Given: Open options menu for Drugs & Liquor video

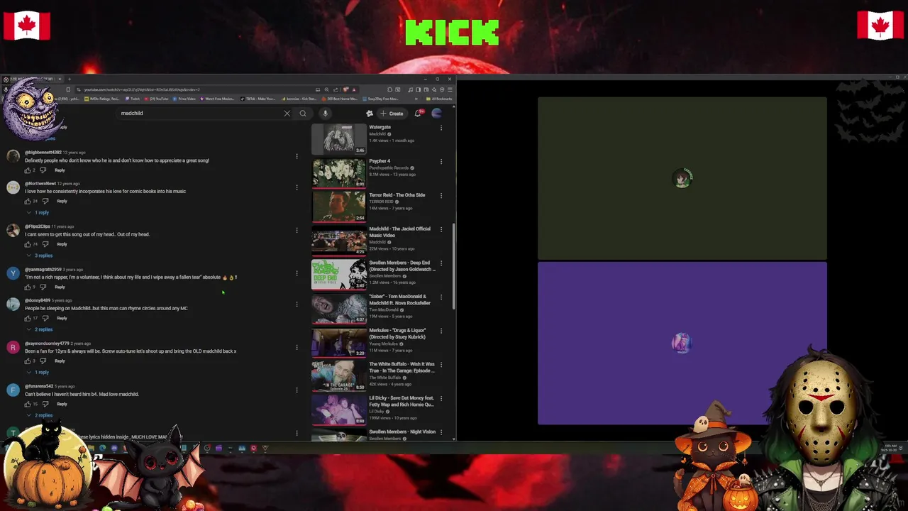Looking at the screenshot, I should [441, 331].
